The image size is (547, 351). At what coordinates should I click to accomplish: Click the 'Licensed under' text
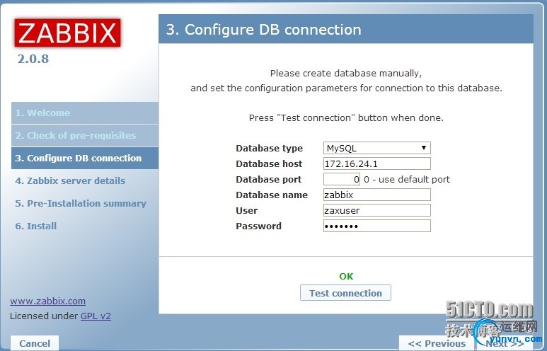pyautogui.click(x=45, y=316)
